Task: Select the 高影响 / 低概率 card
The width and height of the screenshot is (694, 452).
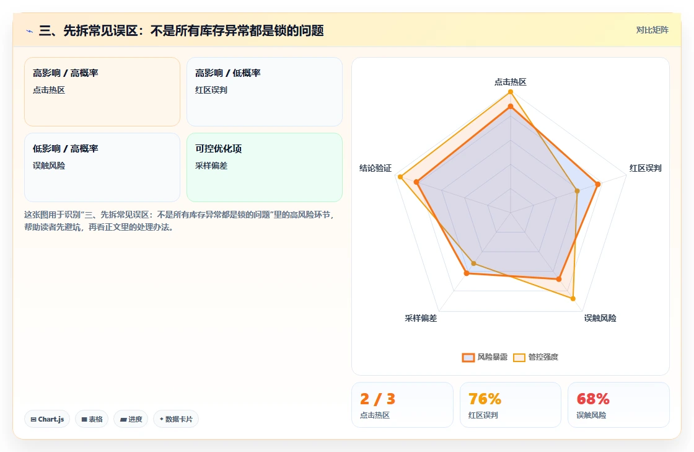Action: tap(265, 92)
